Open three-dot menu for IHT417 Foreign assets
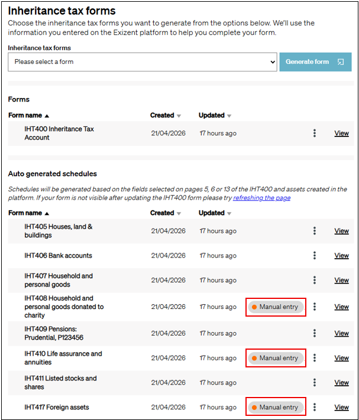The width and height of the screenshot is (359, 420). click(x=315, y=407)
